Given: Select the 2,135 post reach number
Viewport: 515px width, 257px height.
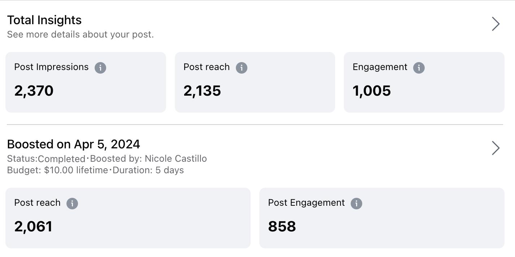Looking at the screenshot, I should [202, 91].
